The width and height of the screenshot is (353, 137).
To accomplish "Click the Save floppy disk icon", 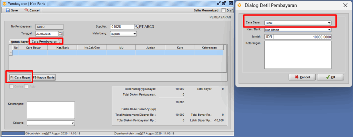I will (x=8, y=10).
